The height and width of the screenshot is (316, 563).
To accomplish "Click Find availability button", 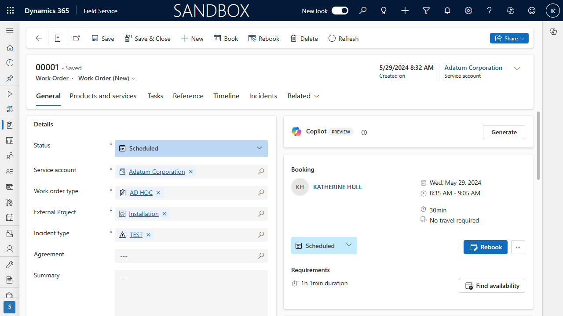I will 492,286.
